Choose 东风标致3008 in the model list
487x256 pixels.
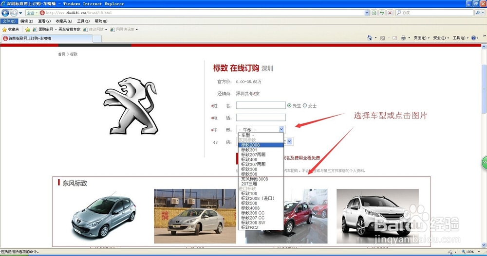[x=261, y=179]
